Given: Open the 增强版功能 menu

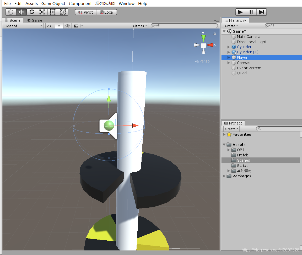Looking at the screenshot, I should point(105,3).
